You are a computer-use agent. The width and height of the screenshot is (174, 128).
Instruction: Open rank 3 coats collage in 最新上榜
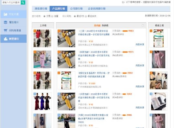point(158,80)
